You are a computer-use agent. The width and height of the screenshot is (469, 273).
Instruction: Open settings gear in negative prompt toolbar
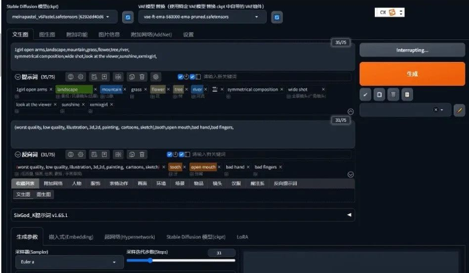pyautogui.click(x=81, y=154)
